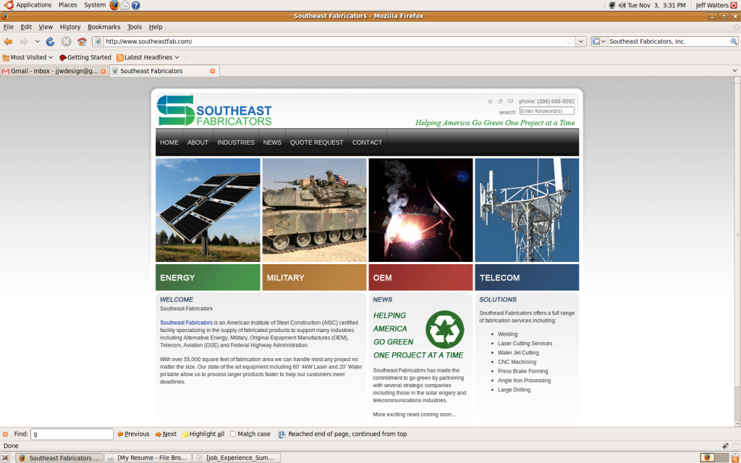This screenshot has height=463, width=741.
Task: Open the Bookmarks menu
Action: coord(104,27)
